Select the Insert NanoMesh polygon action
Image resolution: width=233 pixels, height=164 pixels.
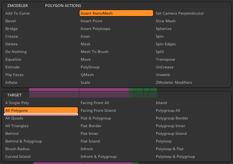coord(116,13)
